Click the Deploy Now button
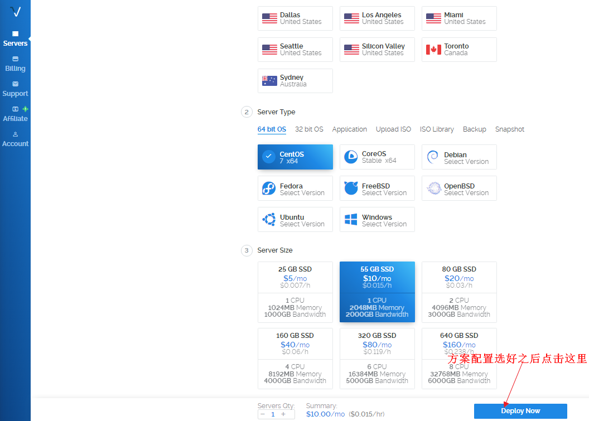Image resolution: width=589 pixels, height=421 pixels. 520,410
